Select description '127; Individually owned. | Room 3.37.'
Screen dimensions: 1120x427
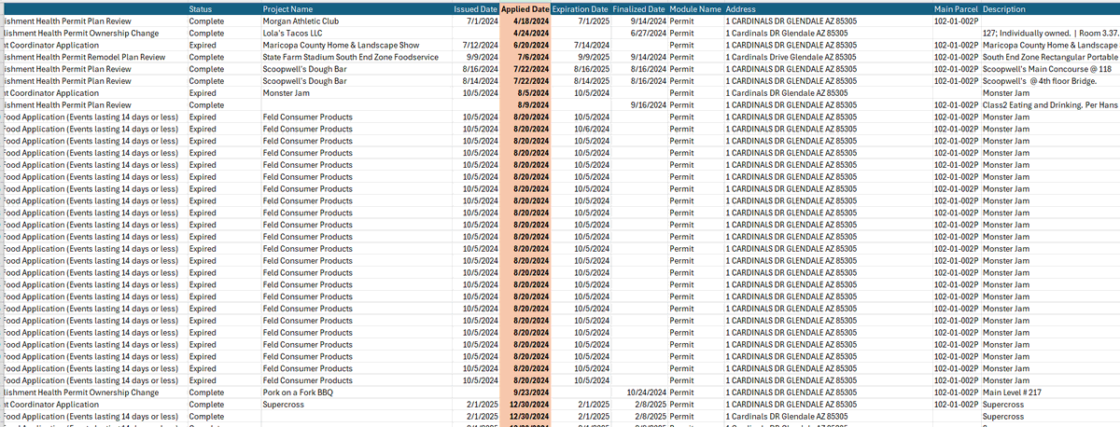tap(1050, 33)
